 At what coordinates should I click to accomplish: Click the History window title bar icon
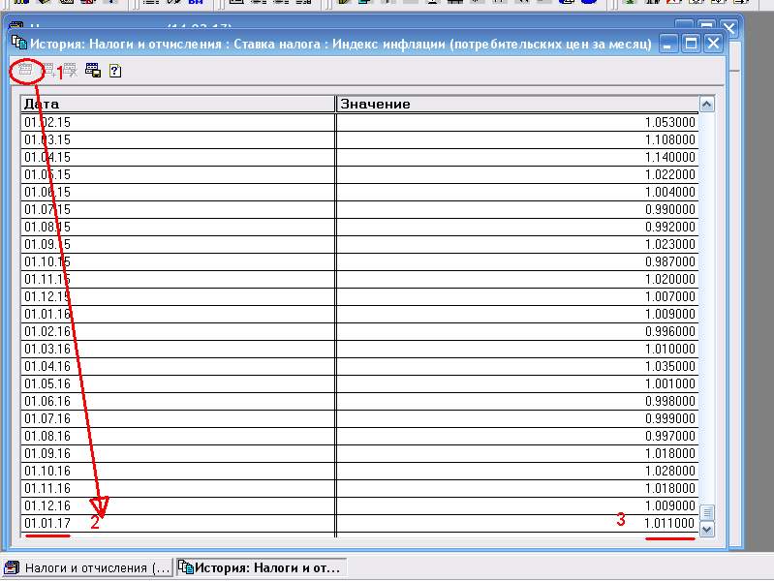click(x=18, y=43)
